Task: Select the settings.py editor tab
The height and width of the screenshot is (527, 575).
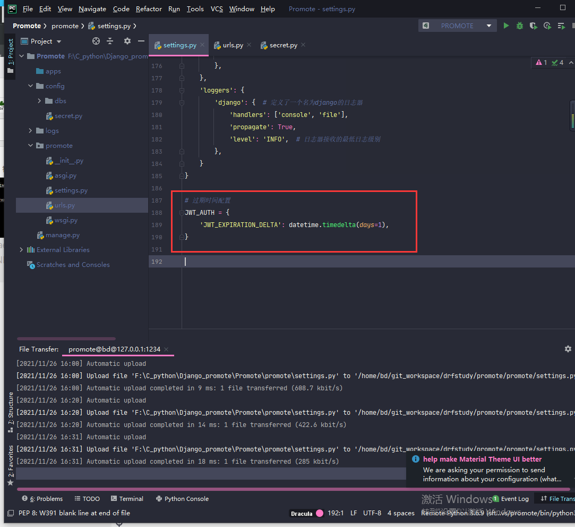Action: pyautogui.click(x=179, y=45)
